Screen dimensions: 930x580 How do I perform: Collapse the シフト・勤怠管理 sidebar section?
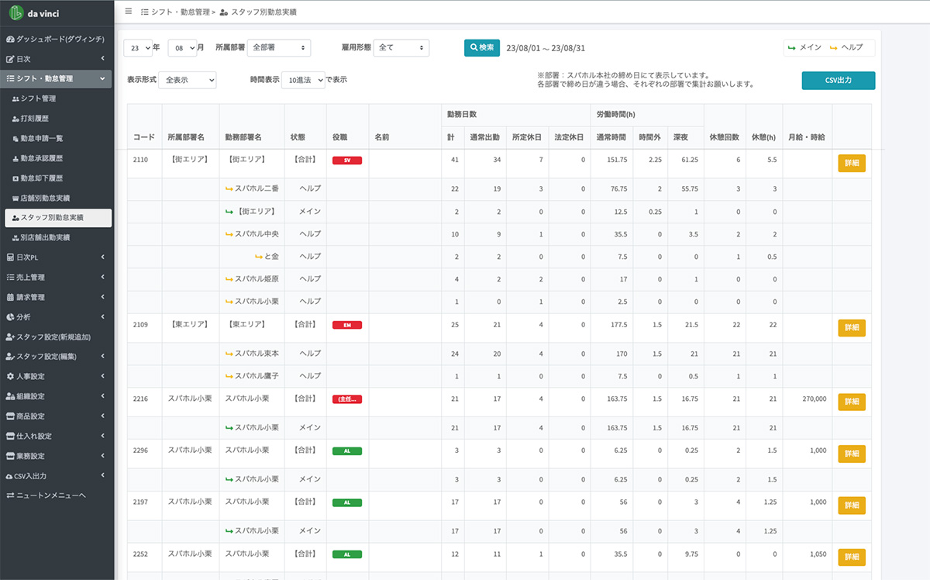tap(57, 78)
